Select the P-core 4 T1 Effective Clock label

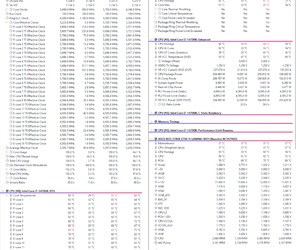click(29, 66)
